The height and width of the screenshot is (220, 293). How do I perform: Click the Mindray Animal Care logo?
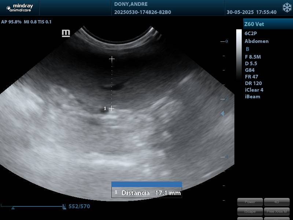[19, 8]
